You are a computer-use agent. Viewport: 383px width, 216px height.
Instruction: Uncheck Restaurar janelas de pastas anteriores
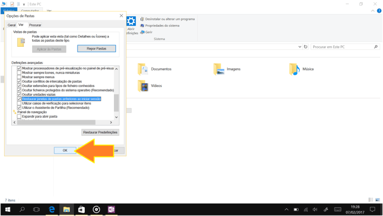coord(19,99)
